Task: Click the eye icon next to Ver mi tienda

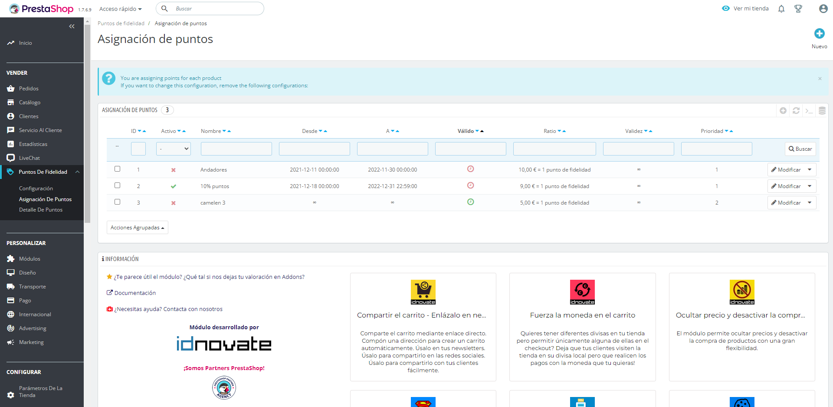Action: click(726, 9)
